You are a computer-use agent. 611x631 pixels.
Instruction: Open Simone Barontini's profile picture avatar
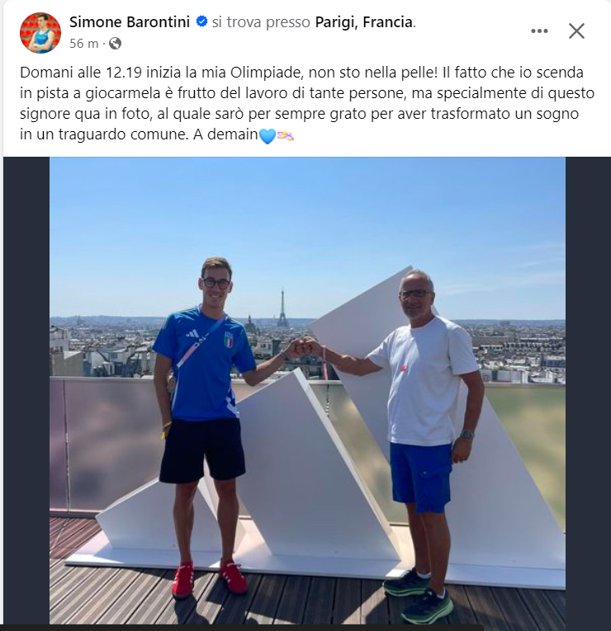click(x=40, y=33)
